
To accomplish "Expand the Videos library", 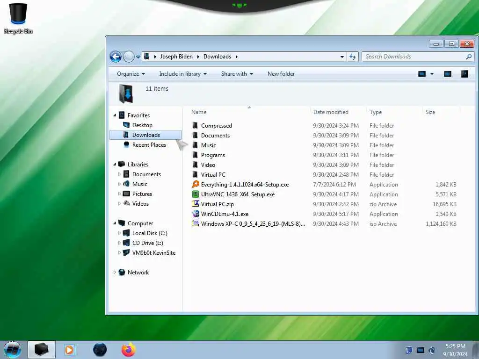I will [119, 204].
